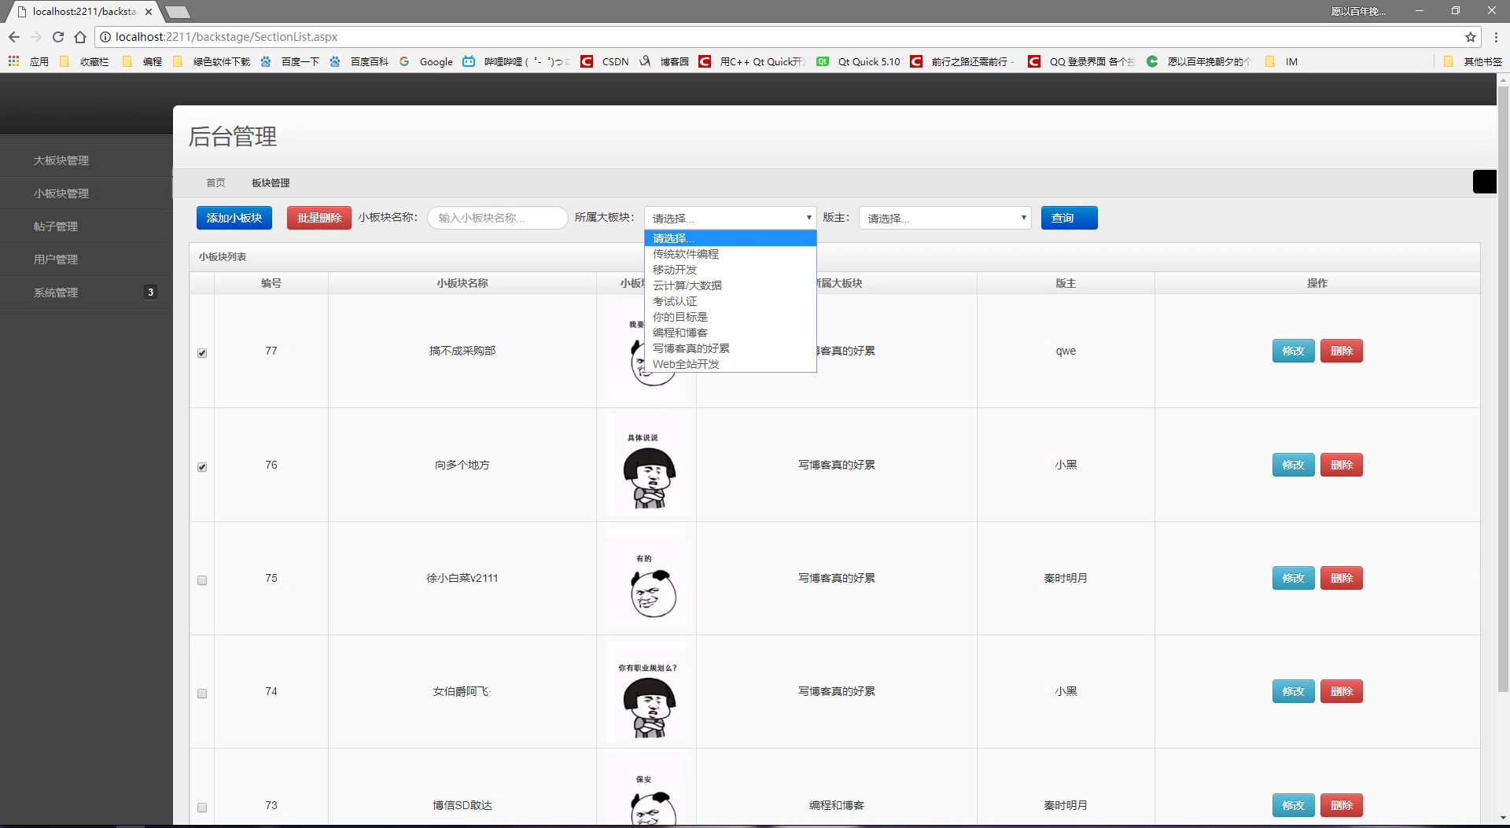Click 删除 for row 76
Image resolution: width=1510 pixels, height=828 pixels.
pyautogui.click(x=1341, y=465)
